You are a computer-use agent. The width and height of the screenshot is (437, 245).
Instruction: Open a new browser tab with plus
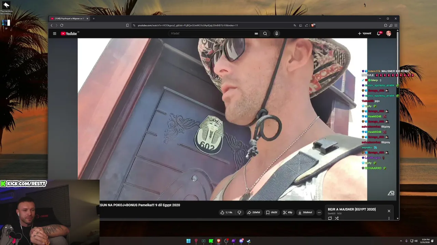coord(94,18)
